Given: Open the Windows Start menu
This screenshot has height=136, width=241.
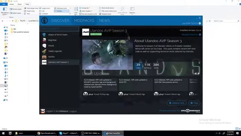Looking at the screenshot, I should pos(3,133).
